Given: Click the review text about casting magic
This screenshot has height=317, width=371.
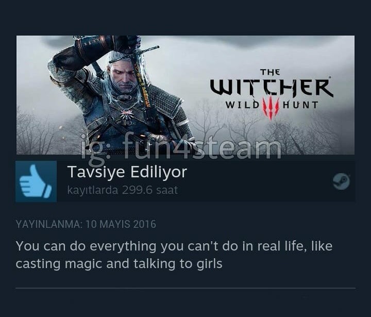Looking at the screenshot, I should (174, 255).
